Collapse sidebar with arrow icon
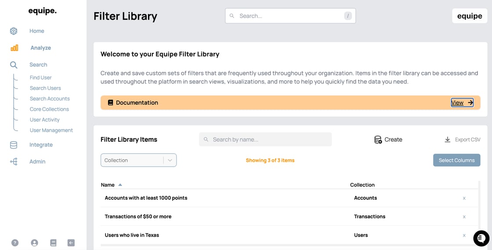 point(71,243)
